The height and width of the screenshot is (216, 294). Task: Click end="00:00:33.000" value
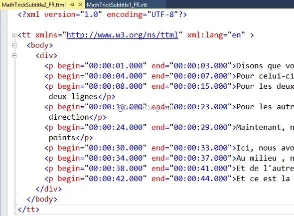[201, 148]
